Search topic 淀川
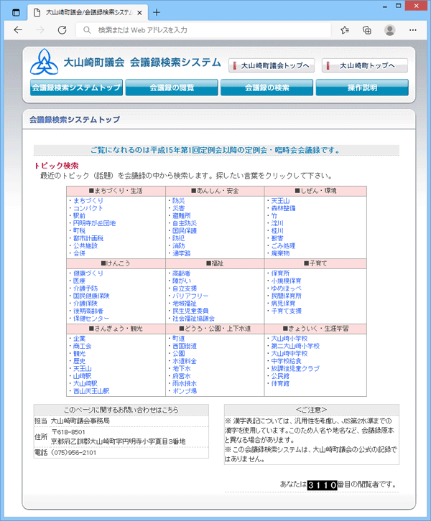Screen dimensions: 431x521 tap(277, 223)
